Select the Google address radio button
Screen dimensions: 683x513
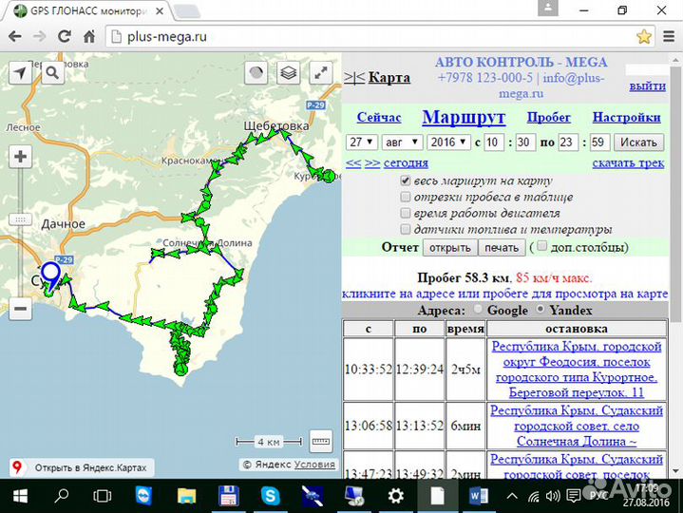coord(478,311)
